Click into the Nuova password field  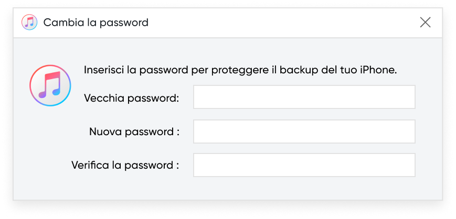click(x=304, y=132)
